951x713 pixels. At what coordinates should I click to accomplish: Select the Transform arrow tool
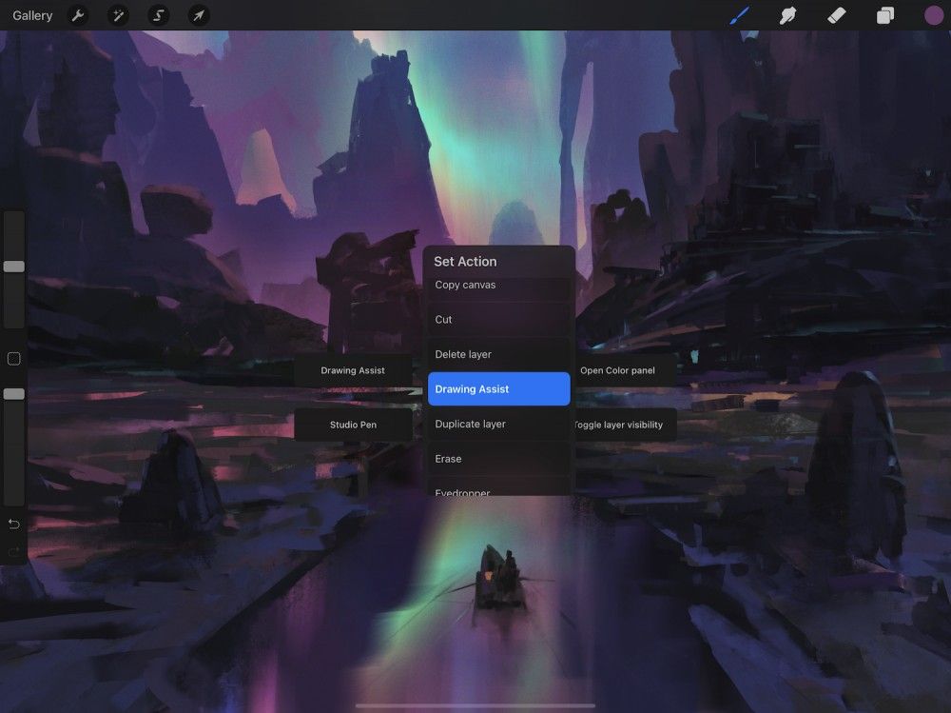pos(198,15)
